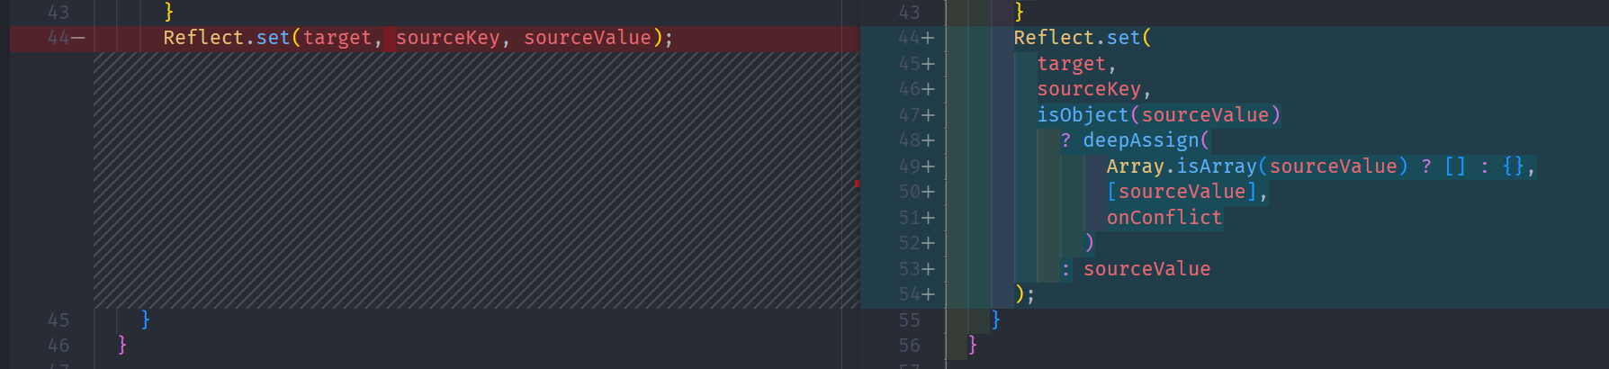1609x369 pixels.
Task: Click line number 43 in right pane
Action: [x=910, y=13]
